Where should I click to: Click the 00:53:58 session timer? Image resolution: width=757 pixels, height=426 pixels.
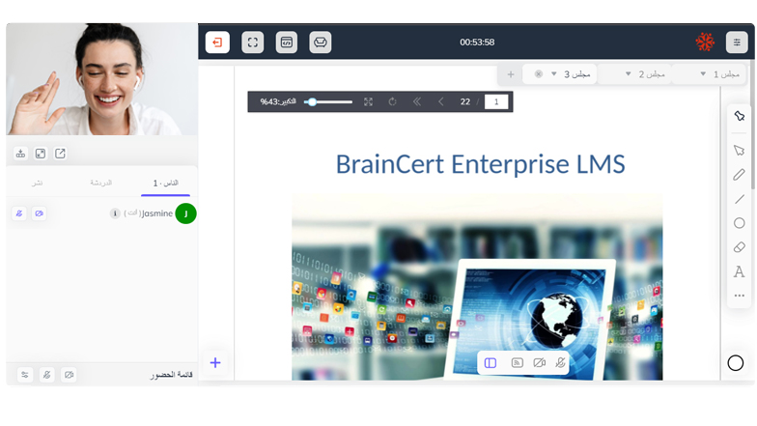pyautogui.click(x=477, y=43)
